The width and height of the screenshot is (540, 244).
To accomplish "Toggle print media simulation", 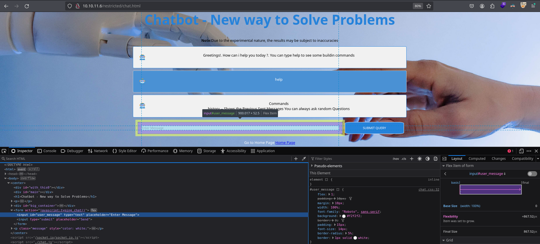I will (436, 159).
